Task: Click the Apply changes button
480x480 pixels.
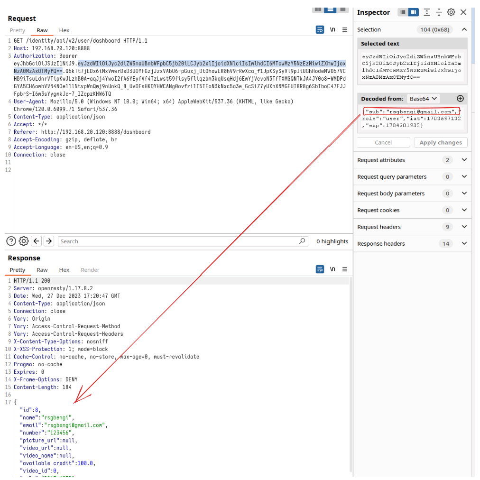Action: click(441, 143)
